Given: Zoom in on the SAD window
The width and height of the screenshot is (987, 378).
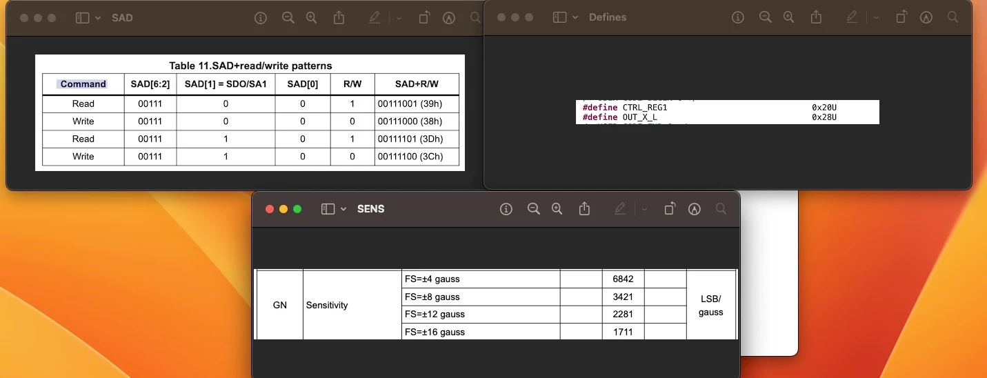Looking at the screenshot, I should point(311,18).
